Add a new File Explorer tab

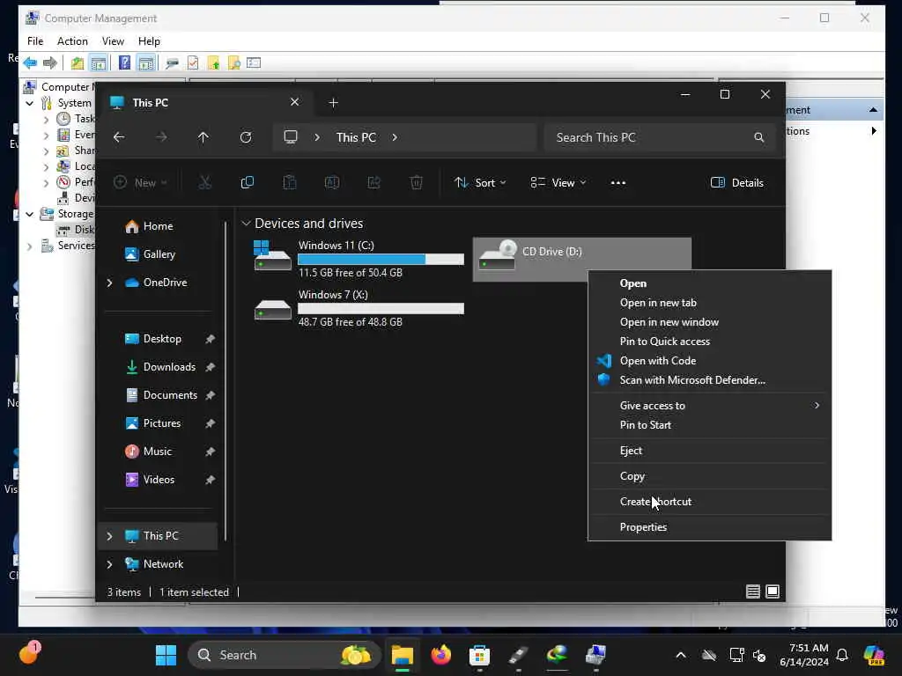333,103
